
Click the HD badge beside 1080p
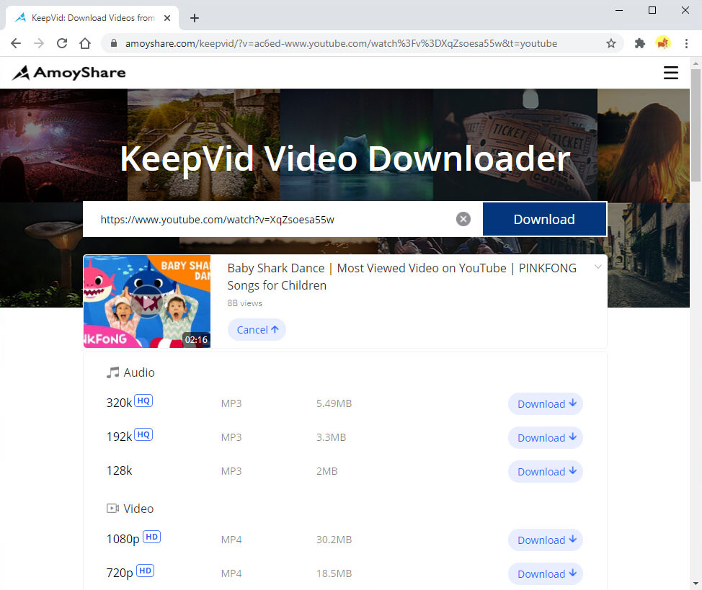point(152,537)
